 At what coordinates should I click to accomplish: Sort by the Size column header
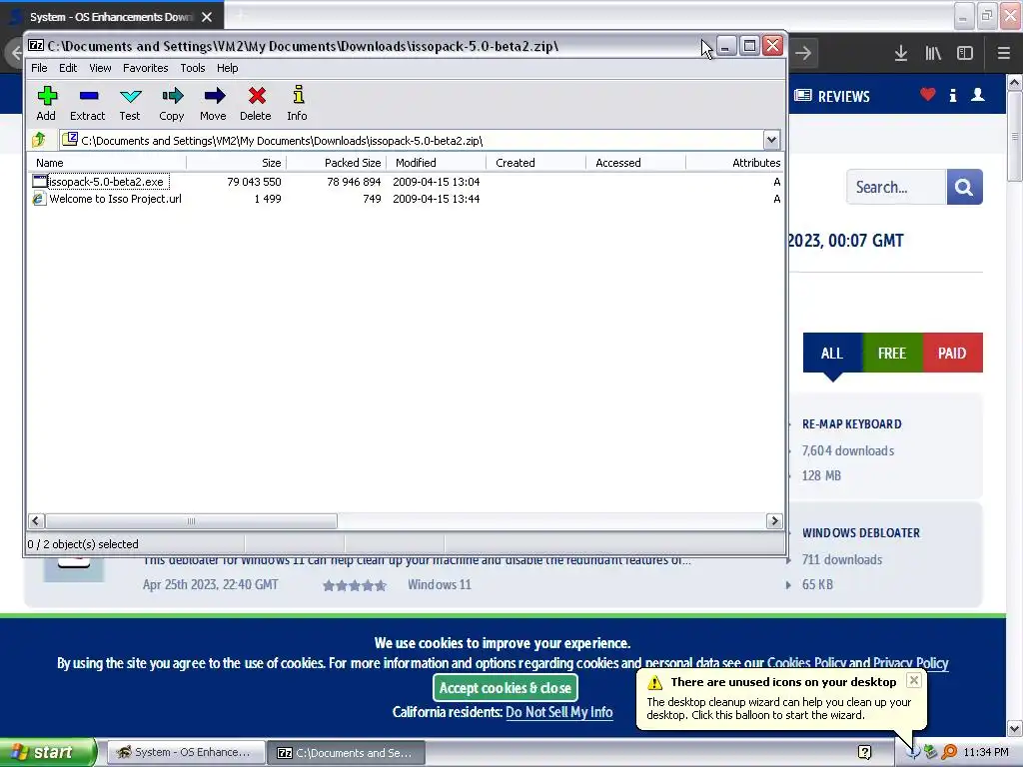236,163
